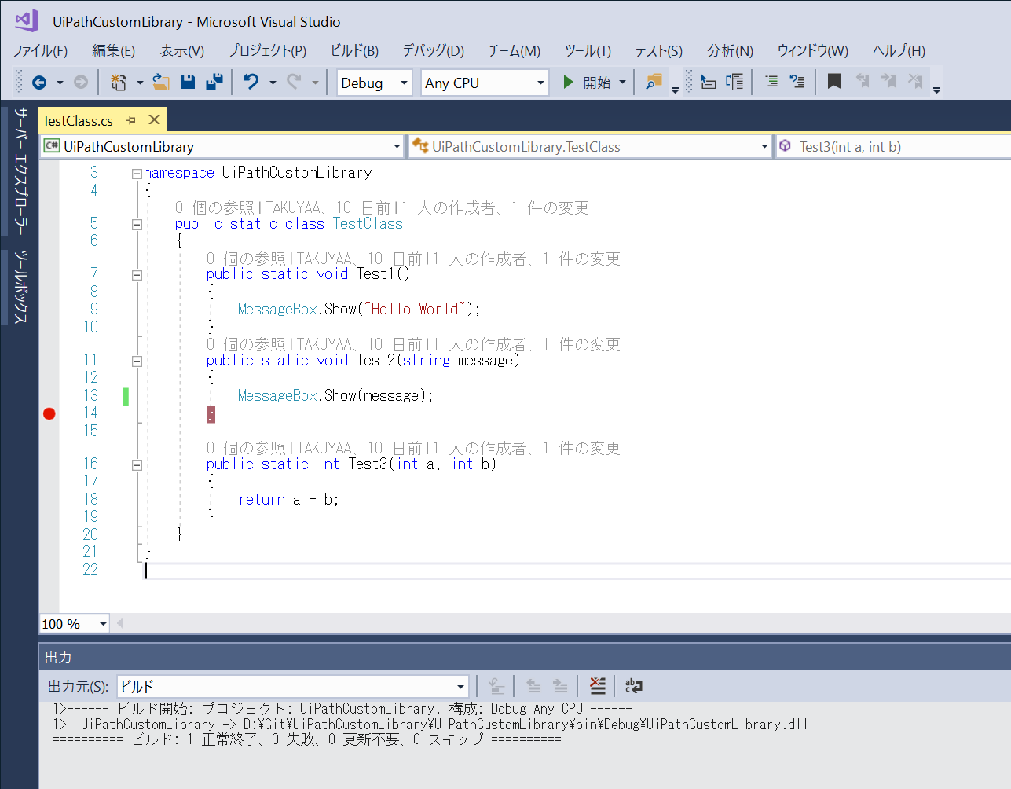Click the Display object member list icon

click(709, 82)
